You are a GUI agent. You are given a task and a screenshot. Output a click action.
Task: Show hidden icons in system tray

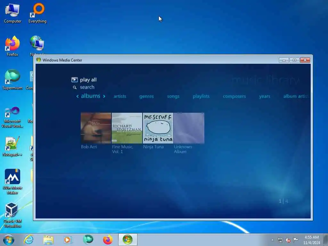(272, 240)
